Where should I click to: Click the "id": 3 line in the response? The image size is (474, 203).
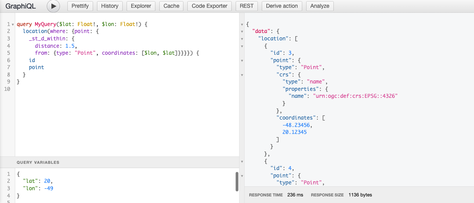[x=283, y=53]
